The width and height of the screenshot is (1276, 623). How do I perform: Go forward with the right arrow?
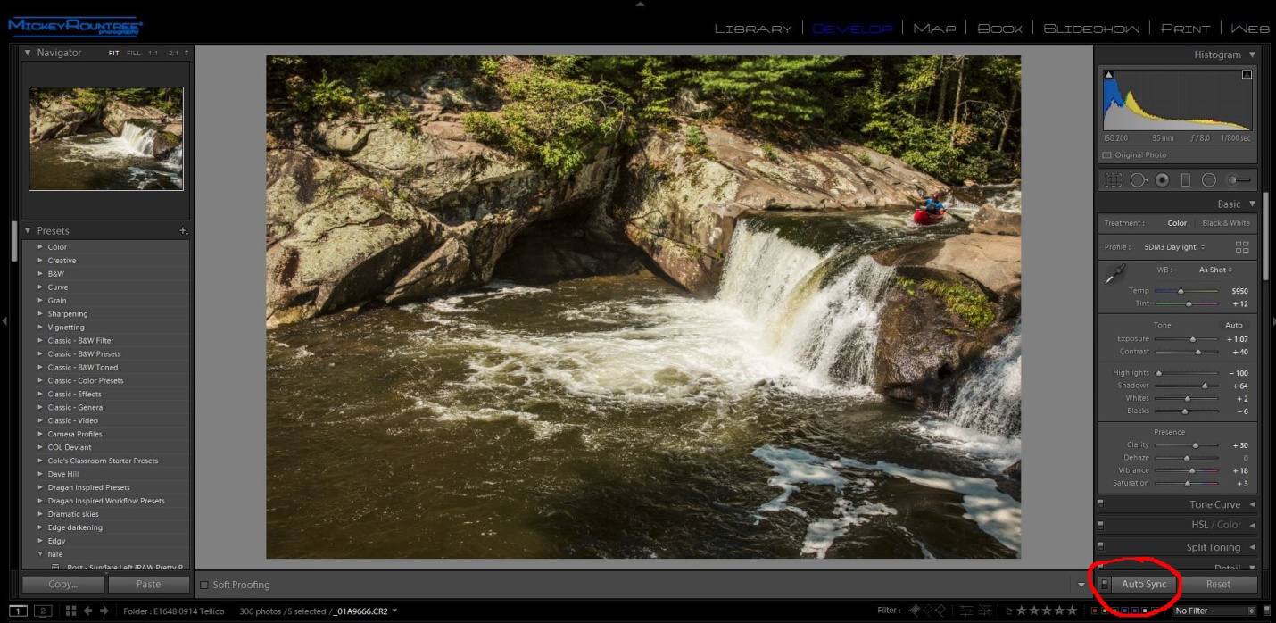pos(104,611)
